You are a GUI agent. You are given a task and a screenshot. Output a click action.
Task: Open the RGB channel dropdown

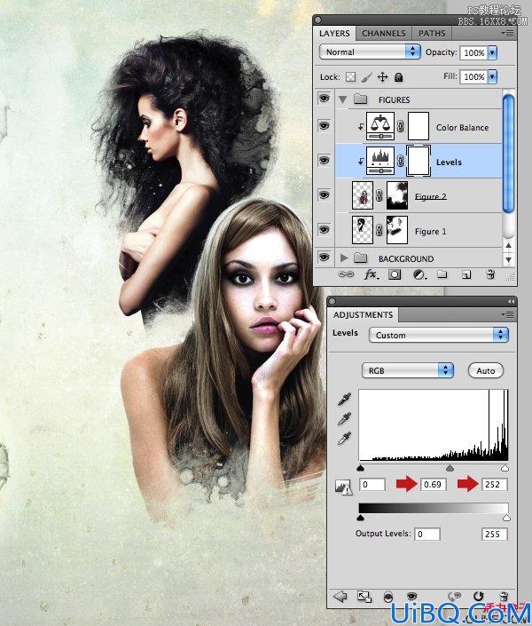tap(408, 370)
